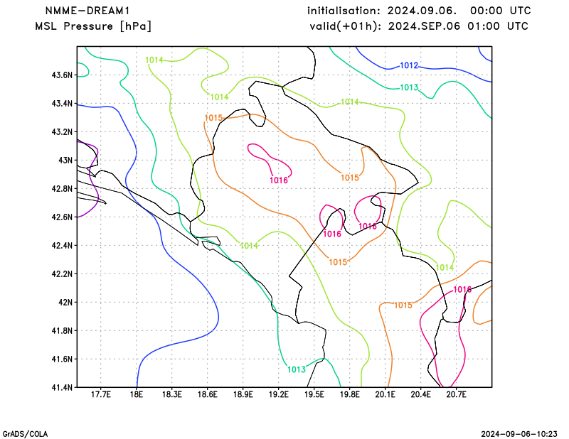Click the "18E" longitude label
The width and height of the screenshot is (569, 439).
[137, 394]
